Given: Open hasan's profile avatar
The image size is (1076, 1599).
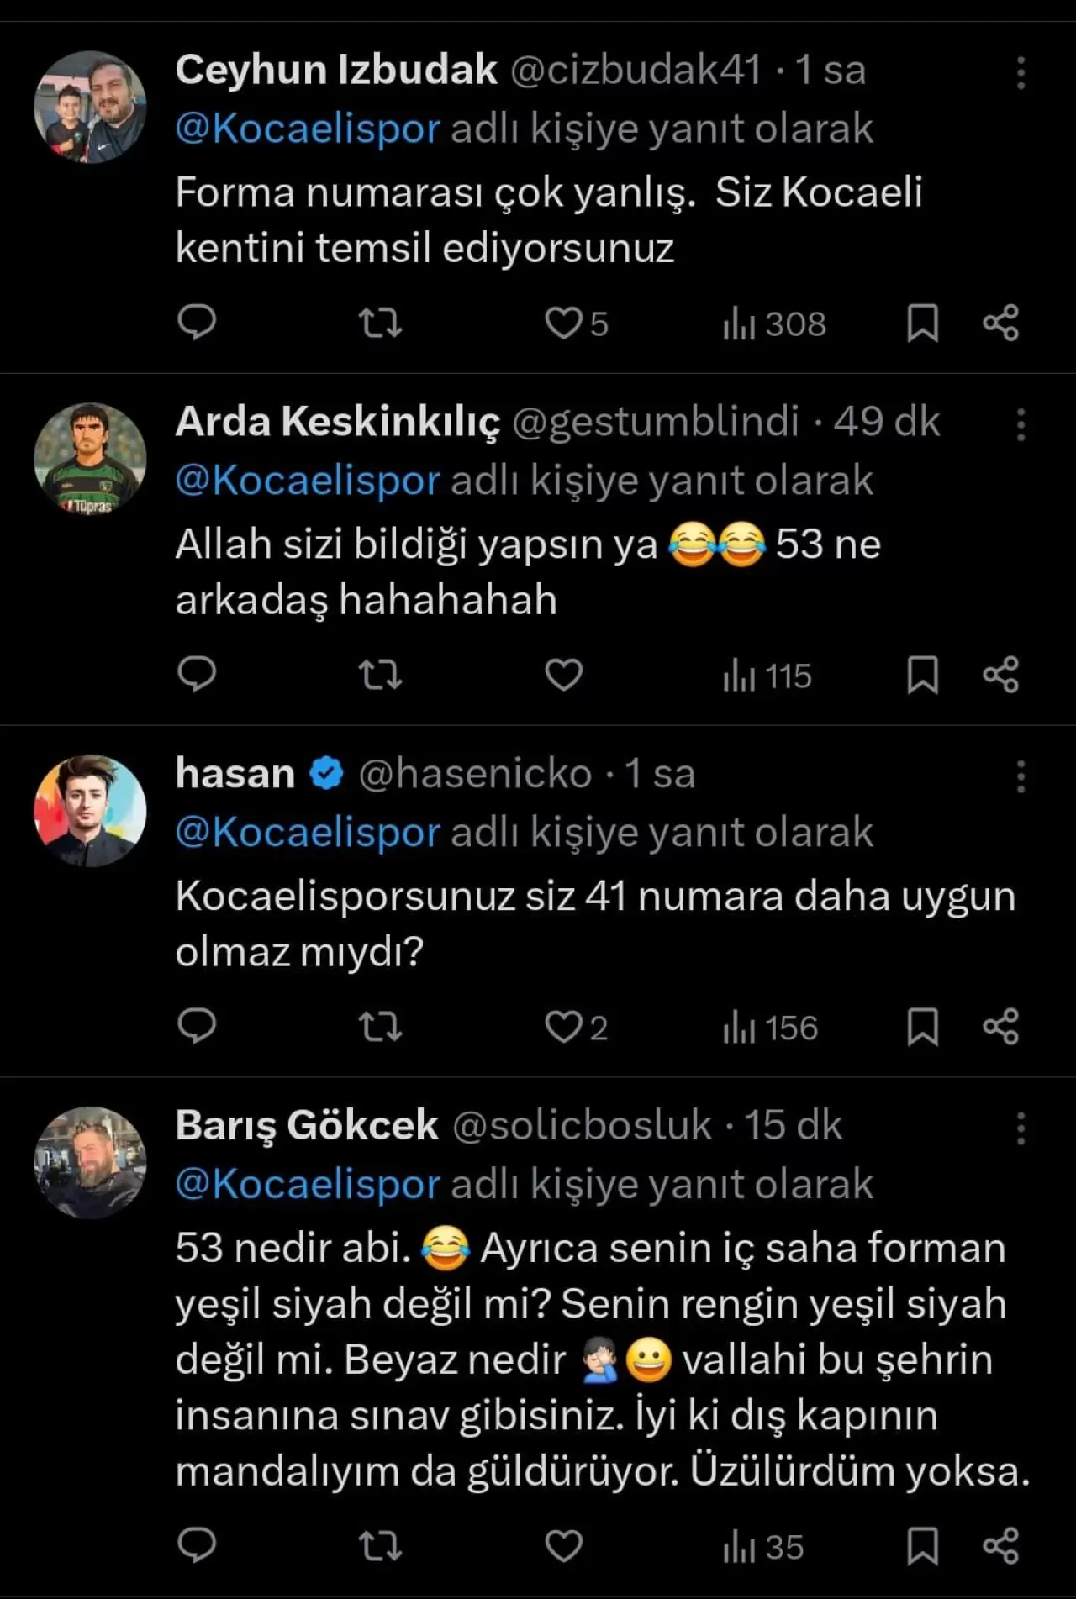Looking at the screenshot, I should click(90, 810).
